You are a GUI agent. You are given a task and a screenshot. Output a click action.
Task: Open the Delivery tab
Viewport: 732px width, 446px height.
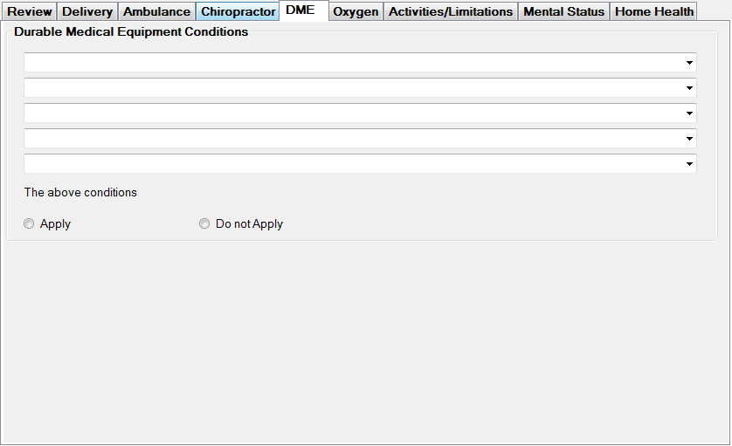(x=87, y=11)
